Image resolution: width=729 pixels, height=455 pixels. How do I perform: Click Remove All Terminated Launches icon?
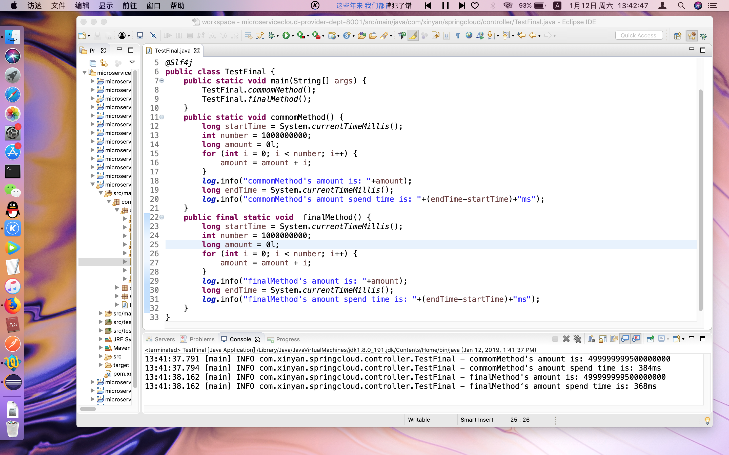[x=577, y=339]
